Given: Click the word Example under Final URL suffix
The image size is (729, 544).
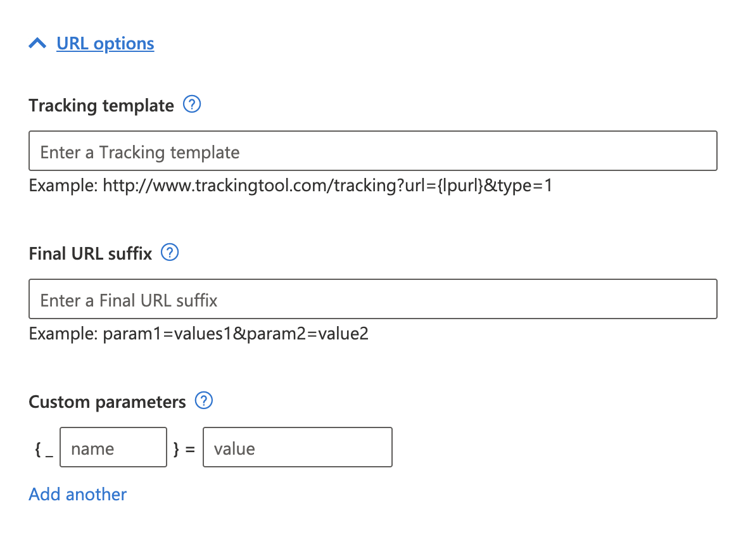Looking at the screenshot, I should point(61,334).
